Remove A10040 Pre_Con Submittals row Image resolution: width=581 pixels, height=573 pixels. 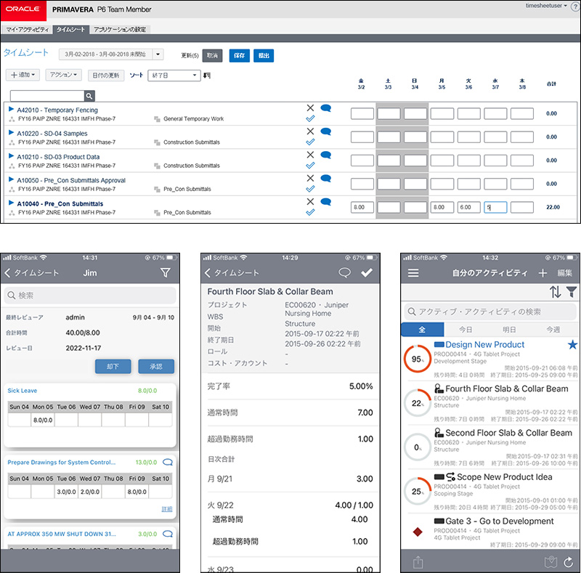(310, 201)
